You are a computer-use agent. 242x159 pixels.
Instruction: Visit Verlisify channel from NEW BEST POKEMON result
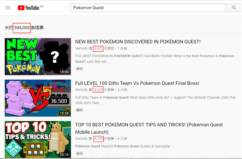tap(81, 49)
